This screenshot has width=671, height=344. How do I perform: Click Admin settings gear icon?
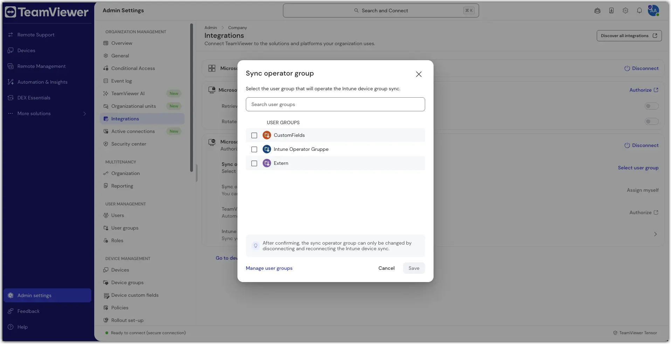tap(11, 295)
